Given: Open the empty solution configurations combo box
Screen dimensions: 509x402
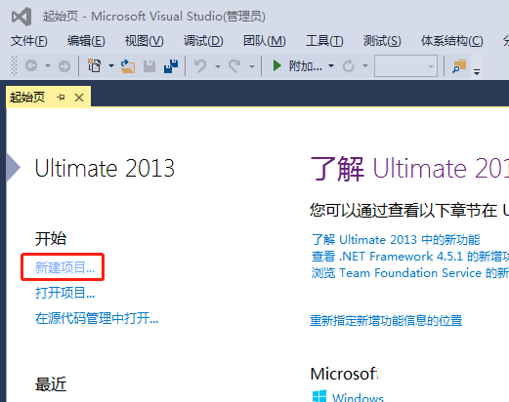Looking at the screenshot, I should click(405, 66).
